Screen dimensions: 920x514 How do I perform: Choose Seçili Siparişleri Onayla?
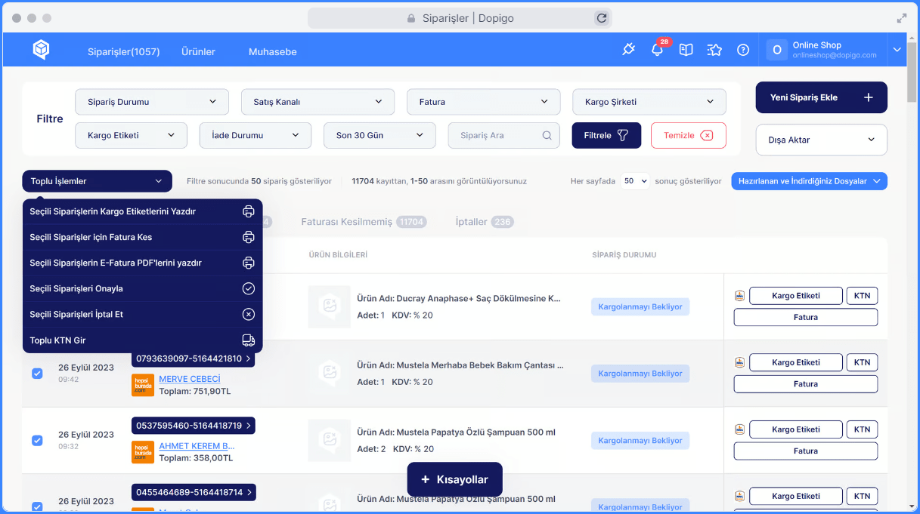143,289
